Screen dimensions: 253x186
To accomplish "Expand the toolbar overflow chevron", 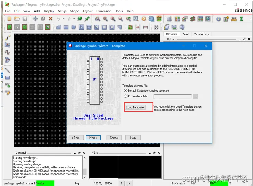I will click(250, 19).
